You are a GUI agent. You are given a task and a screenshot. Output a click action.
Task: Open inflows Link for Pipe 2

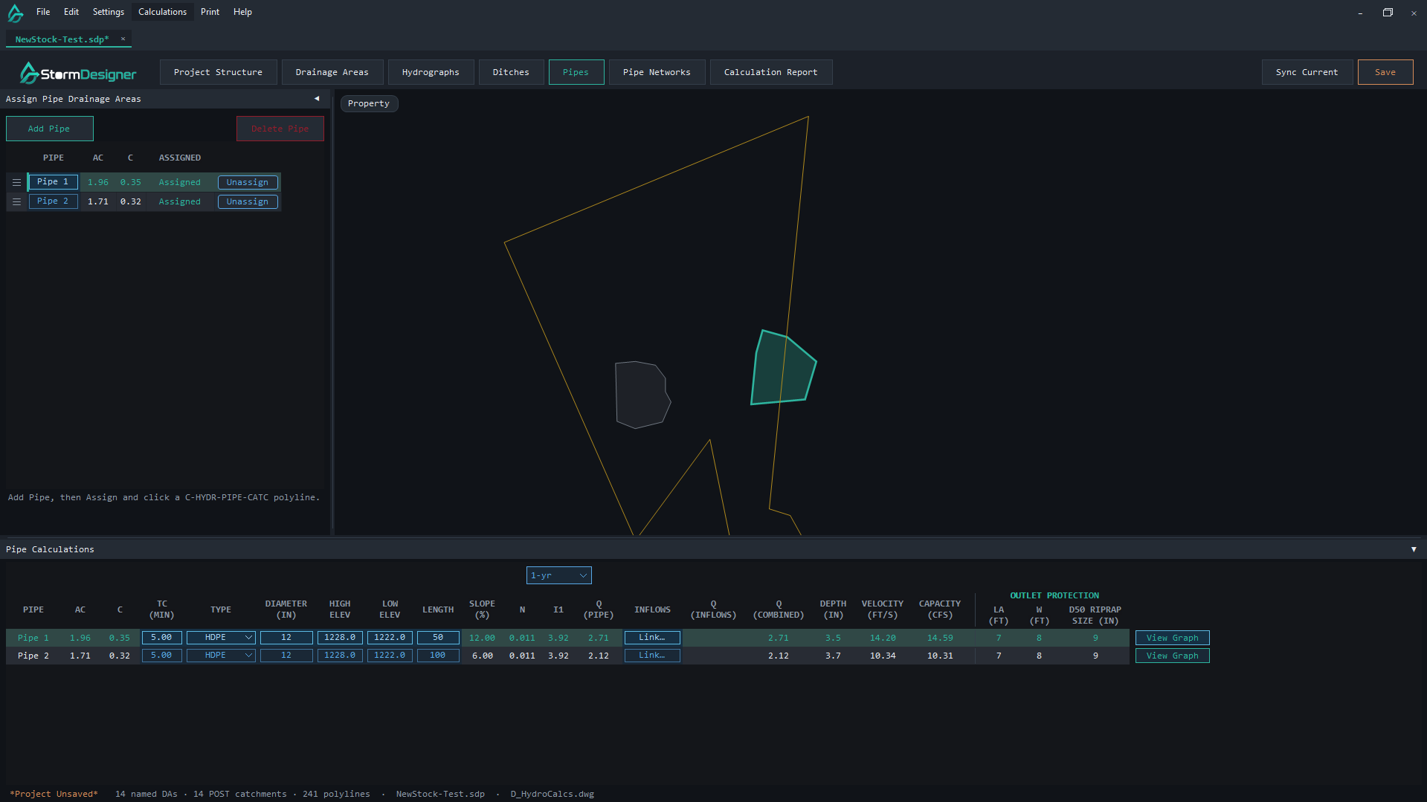pyautogui.click(x=652, y=656)
